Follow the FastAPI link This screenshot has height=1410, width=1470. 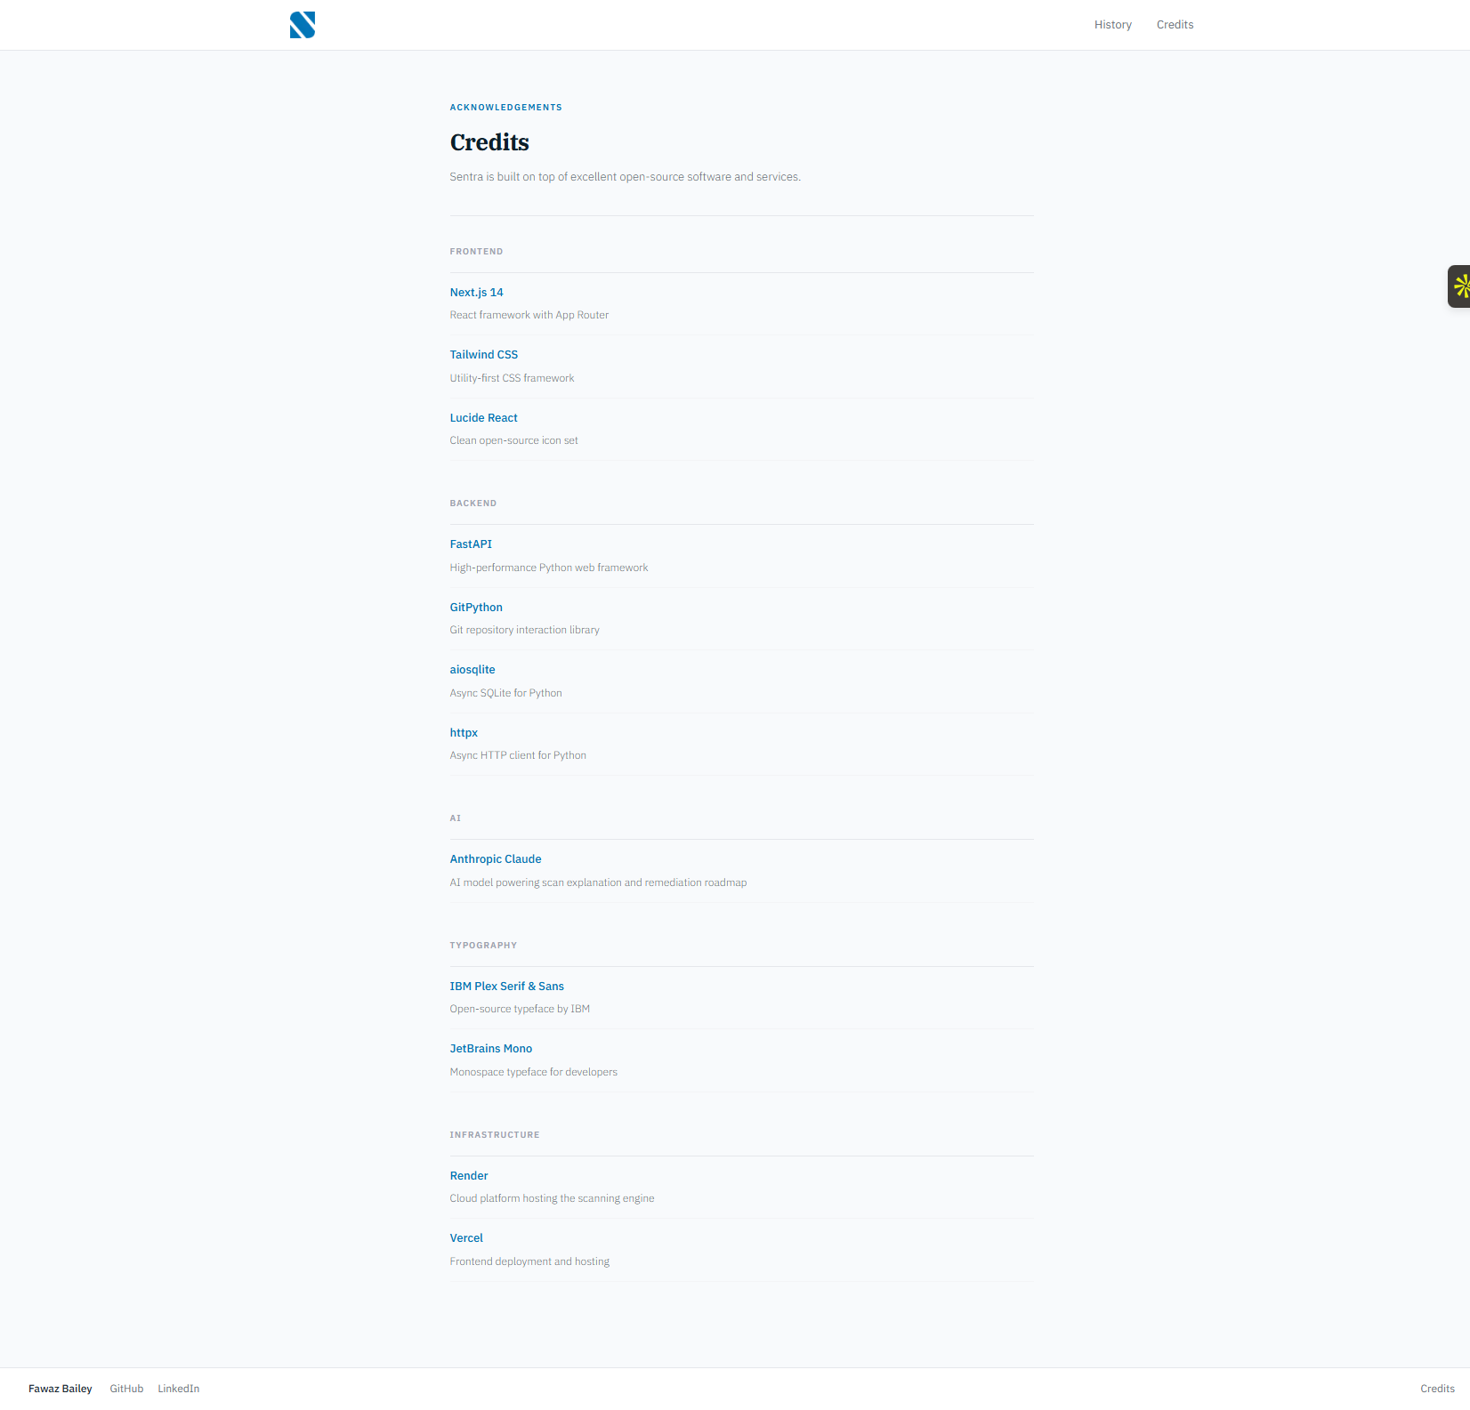point(471,544)
